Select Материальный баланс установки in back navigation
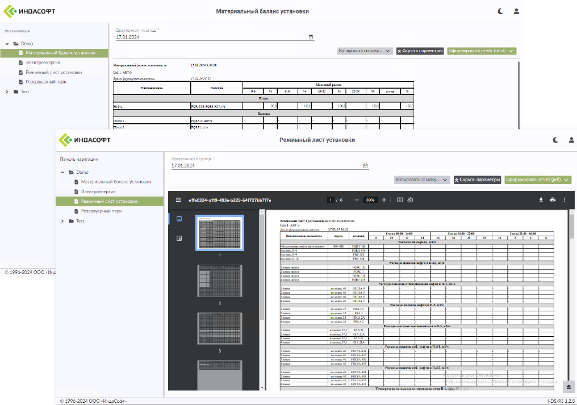The image size is (577, 405). [55, 53]
